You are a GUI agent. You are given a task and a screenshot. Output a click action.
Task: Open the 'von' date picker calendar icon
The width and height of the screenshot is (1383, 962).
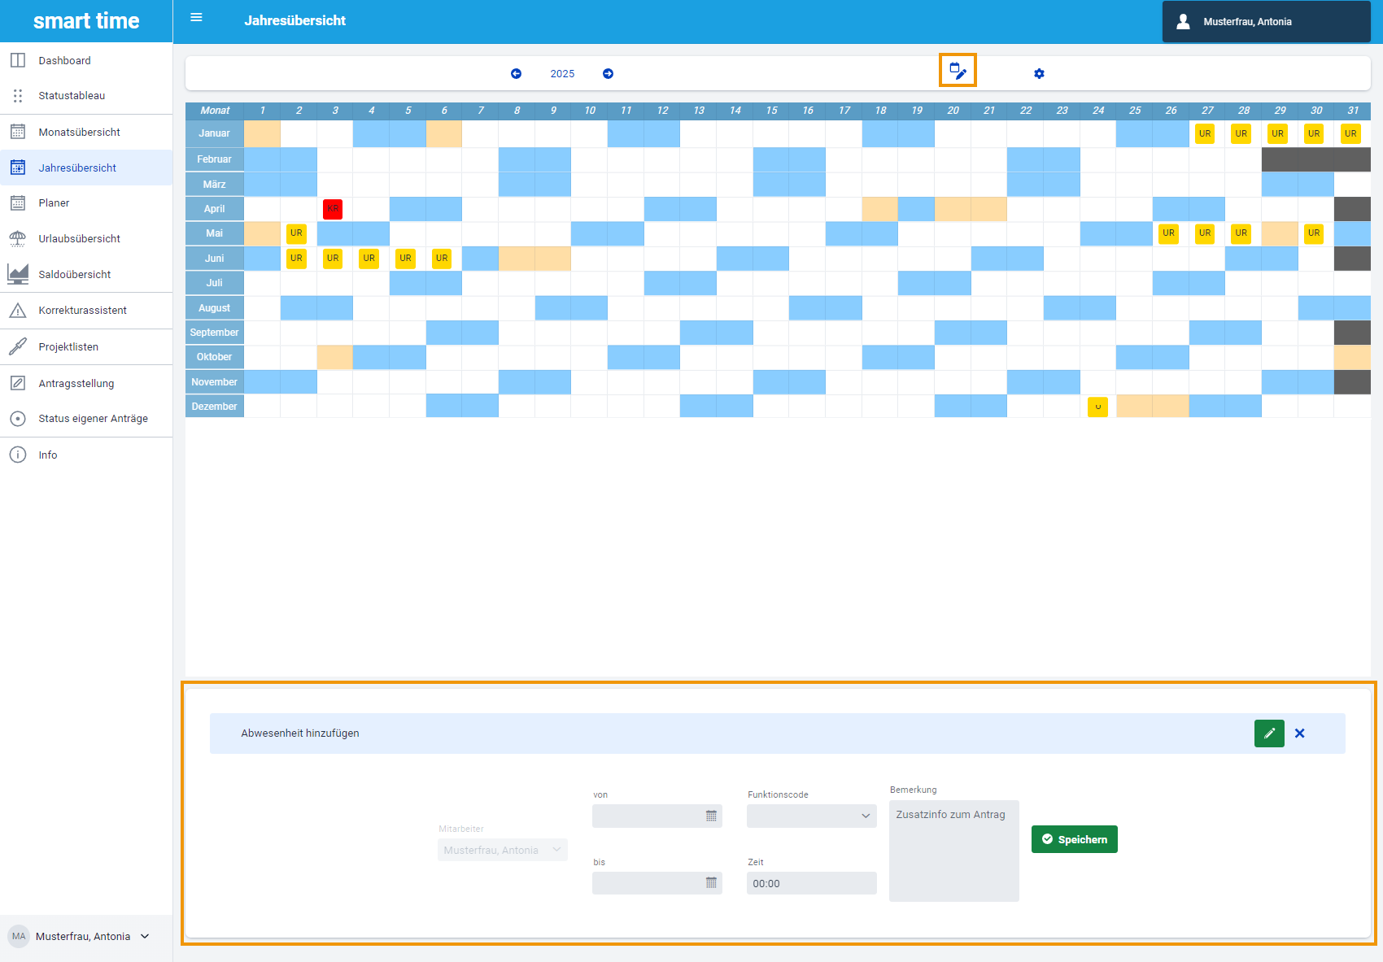click(711, 816)
